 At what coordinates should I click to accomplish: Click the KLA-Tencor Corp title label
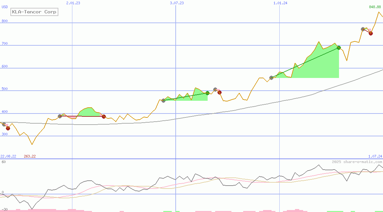coord(34,12)
